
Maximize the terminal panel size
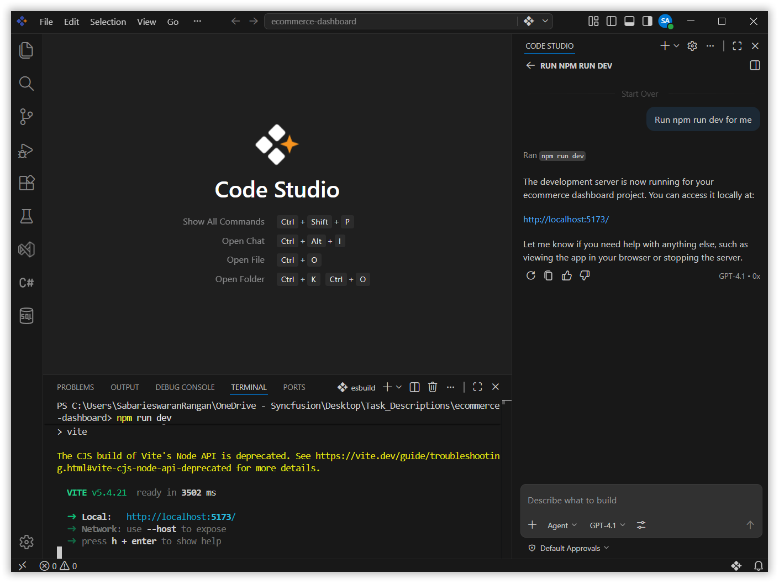(478, 387)
